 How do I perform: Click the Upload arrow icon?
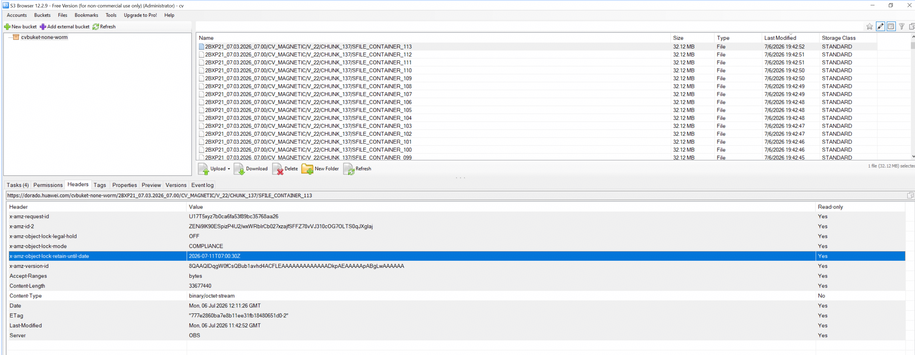[x=203, y=169]
